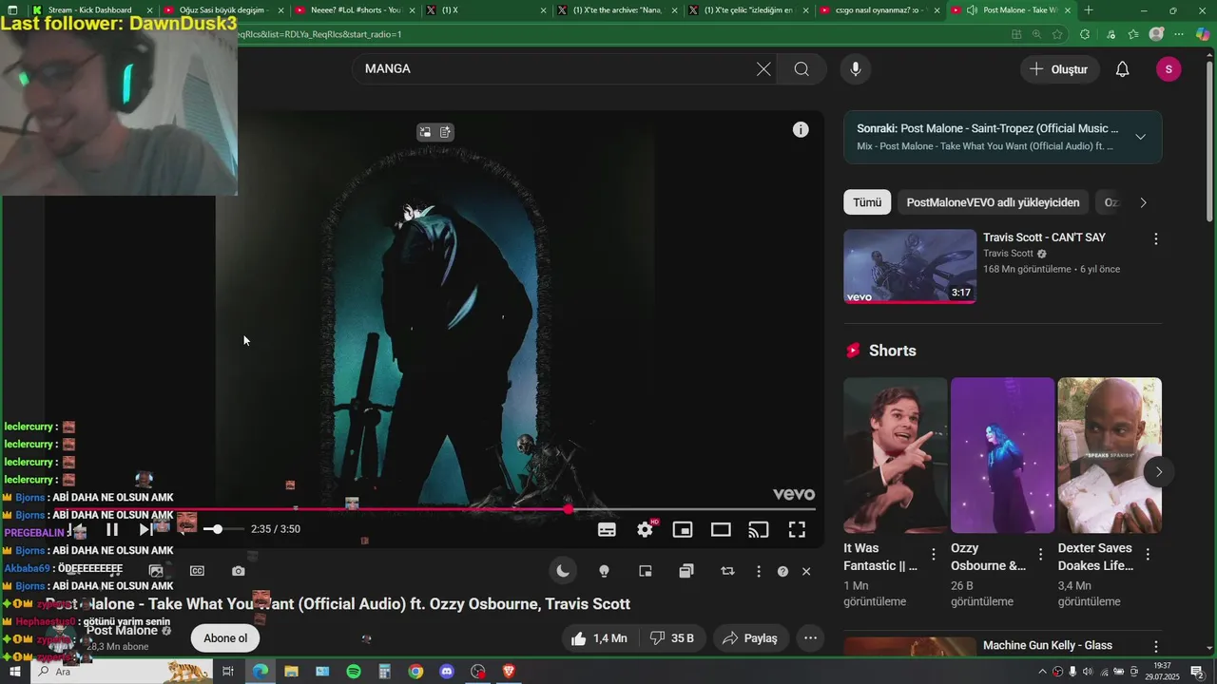The width and height of the screenshot is (1217, 684).
Task: Open Travis Scott CAN'T SAY options menu
Action: tap(1155, 239)
